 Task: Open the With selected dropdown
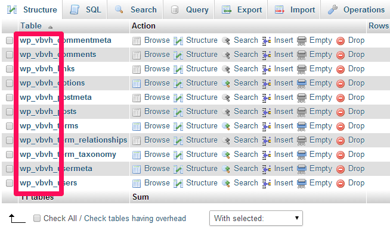point(256,218)
